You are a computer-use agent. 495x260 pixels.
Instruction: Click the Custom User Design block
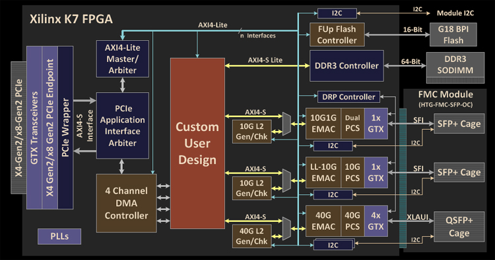(197, 143)
